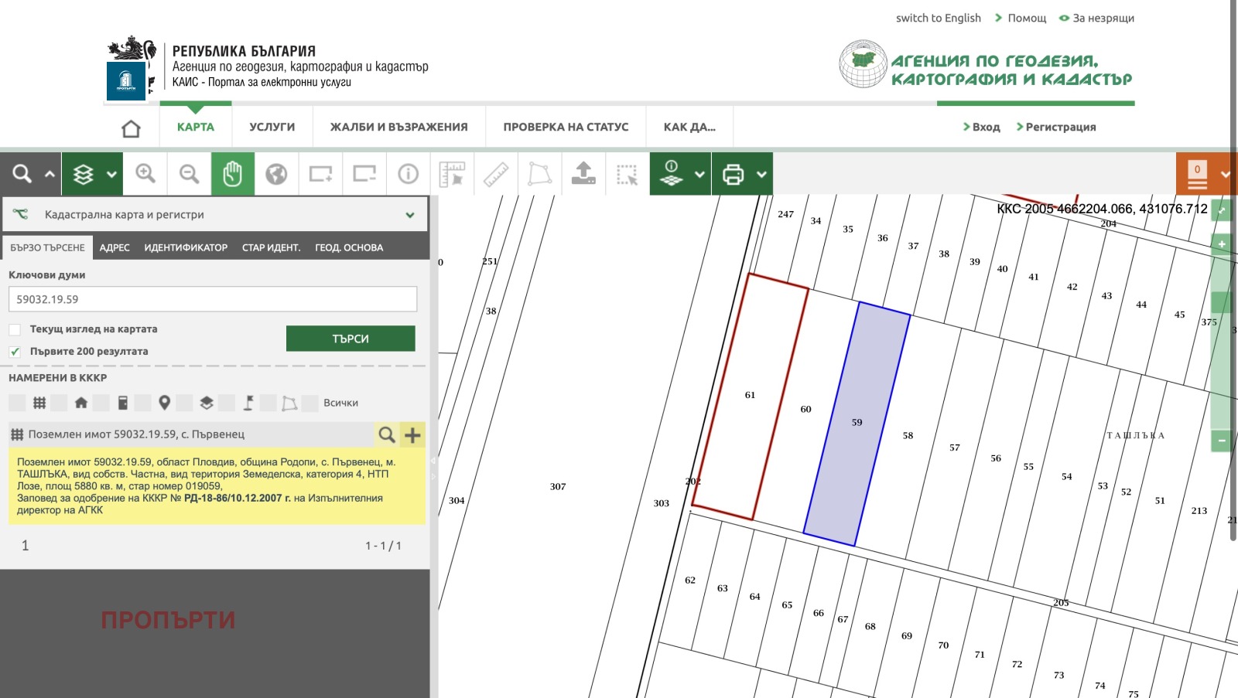Open the 'УСЛУГИ' menu item
This screenshot has width=1238, height=698.
(x=272, y=128)
